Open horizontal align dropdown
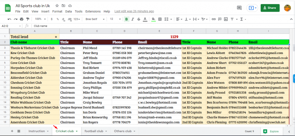 (179, 19)
